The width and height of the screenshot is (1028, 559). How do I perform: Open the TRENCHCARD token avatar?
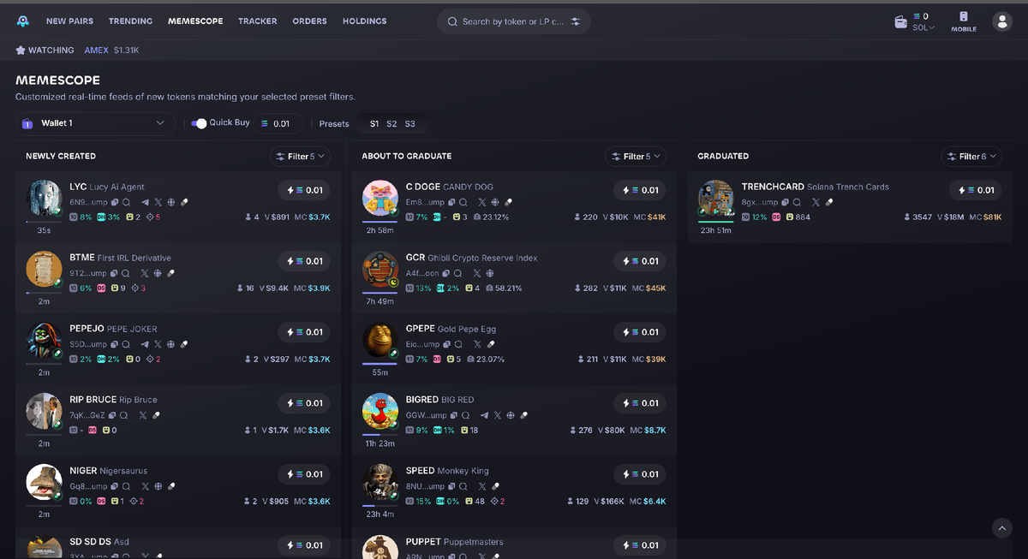(x=716, y=199)
